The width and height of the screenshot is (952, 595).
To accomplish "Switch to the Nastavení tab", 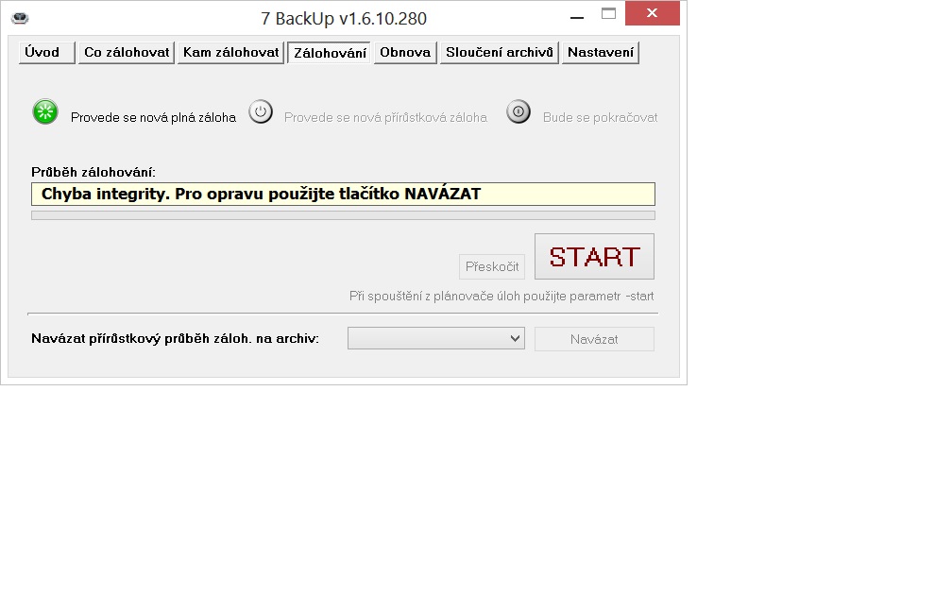I will tap(601, 53).
